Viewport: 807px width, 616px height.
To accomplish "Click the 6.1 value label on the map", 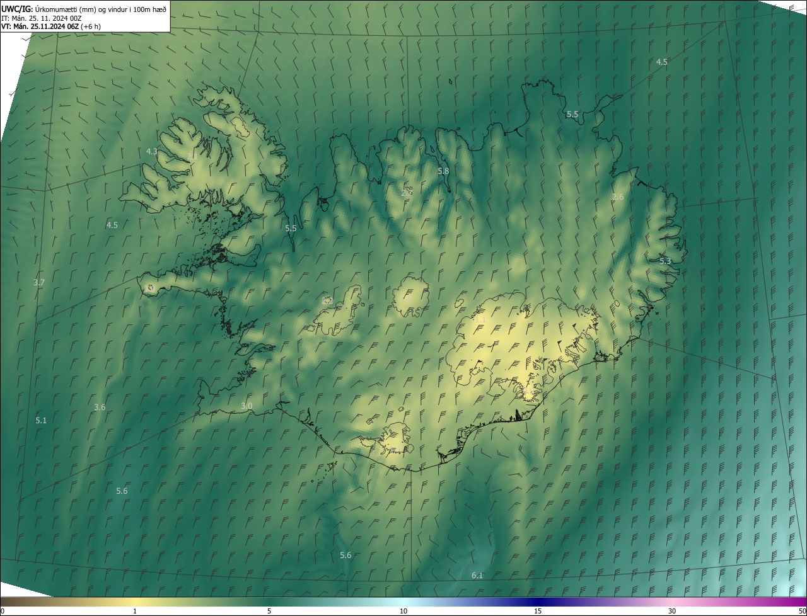I will [477, 575].
